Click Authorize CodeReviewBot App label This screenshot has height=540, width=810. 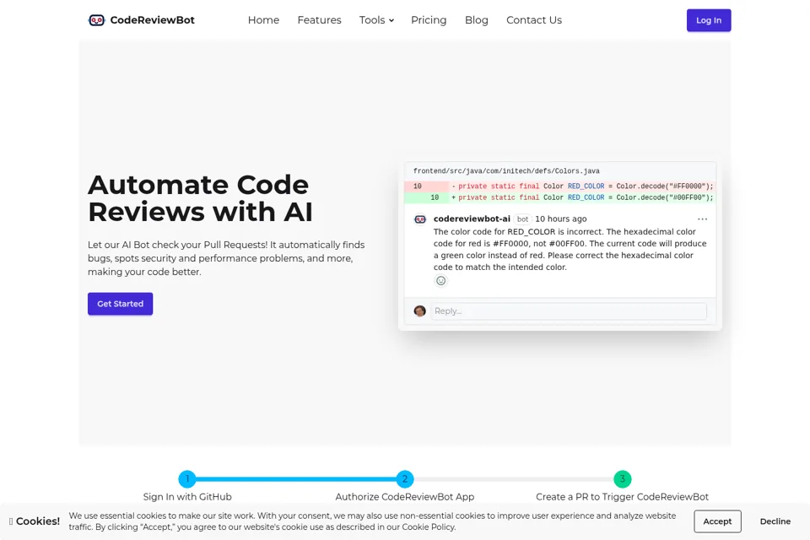click(x=405, y=497)
